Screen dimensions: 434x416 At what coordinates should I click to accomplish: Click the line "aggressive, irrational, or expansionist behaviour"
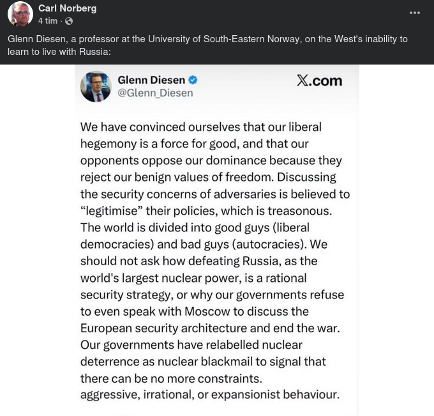click(x=209, y=394)
